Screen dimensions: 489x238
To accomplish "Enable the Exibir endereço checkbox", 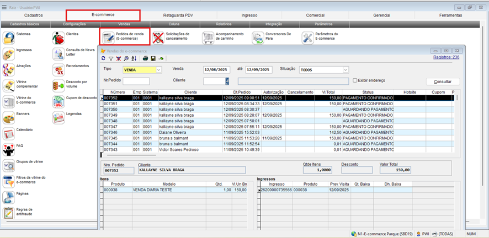I will tap(355, 80).
